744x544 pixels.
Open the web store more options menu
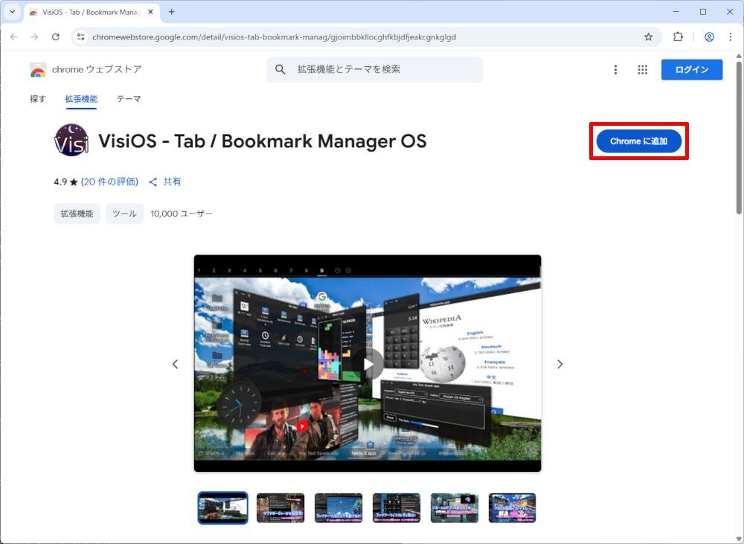pos(615,70)
